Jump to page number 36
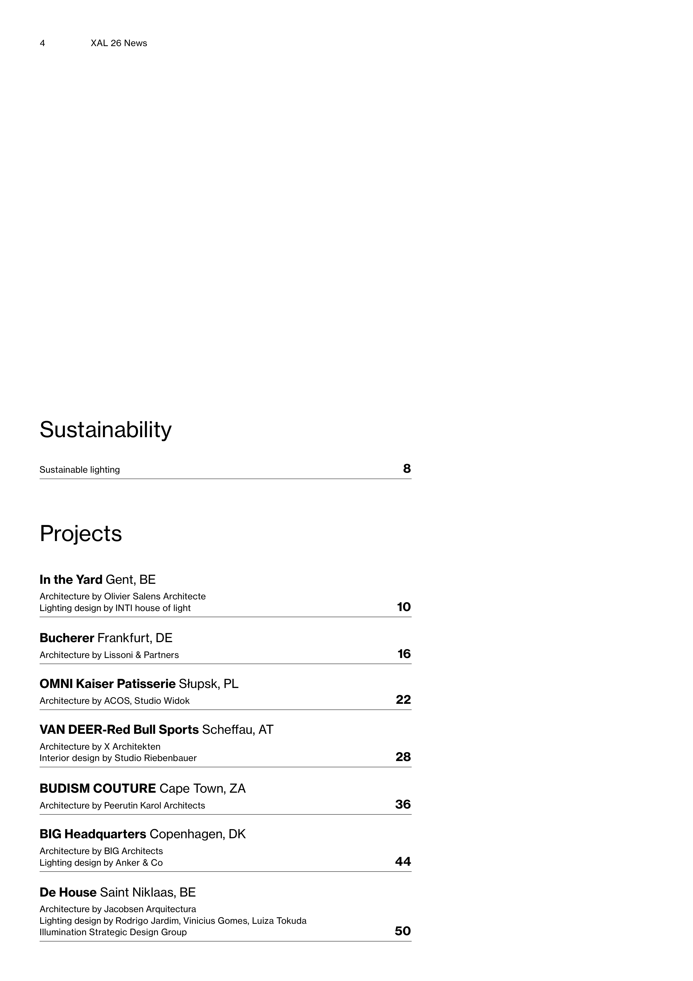 click(403, 804)
